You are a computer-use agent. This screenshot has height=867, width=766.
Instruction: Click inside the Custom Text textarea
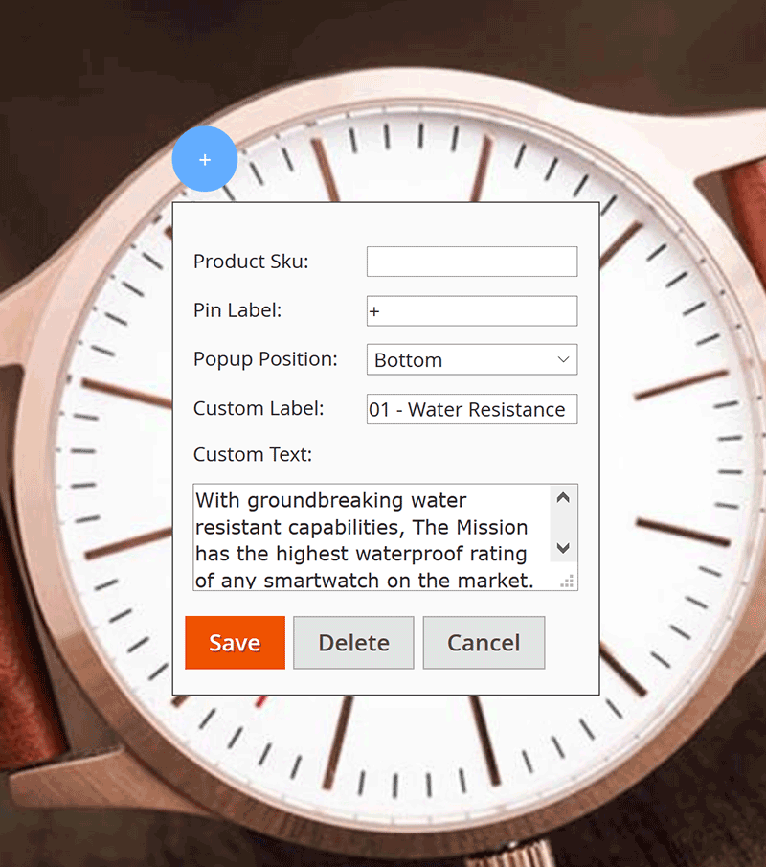click(x=372, y=537)
